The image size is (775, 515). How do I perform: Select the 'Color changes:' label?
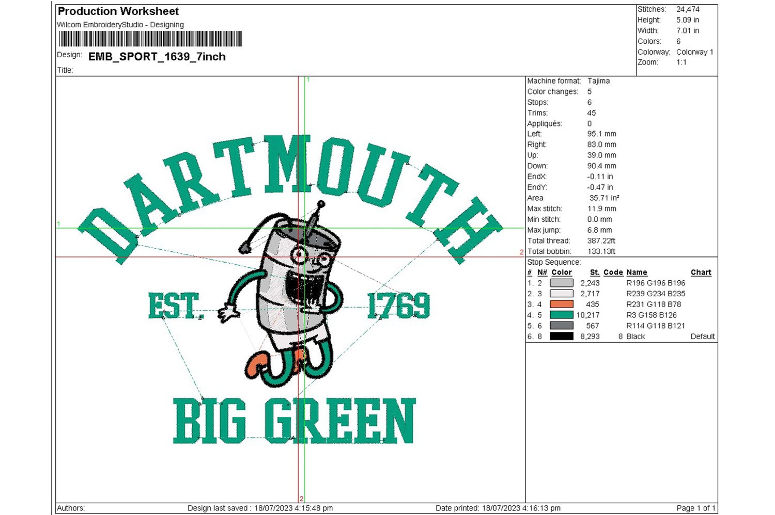click(x=553, y=92)
